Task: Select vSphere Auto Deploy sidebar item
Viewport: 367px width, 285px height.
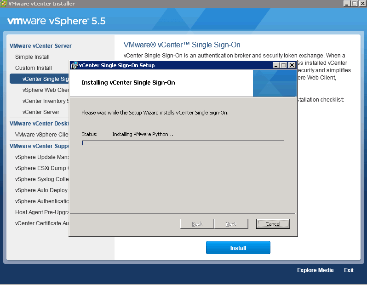Action: (x=41, y=190)
